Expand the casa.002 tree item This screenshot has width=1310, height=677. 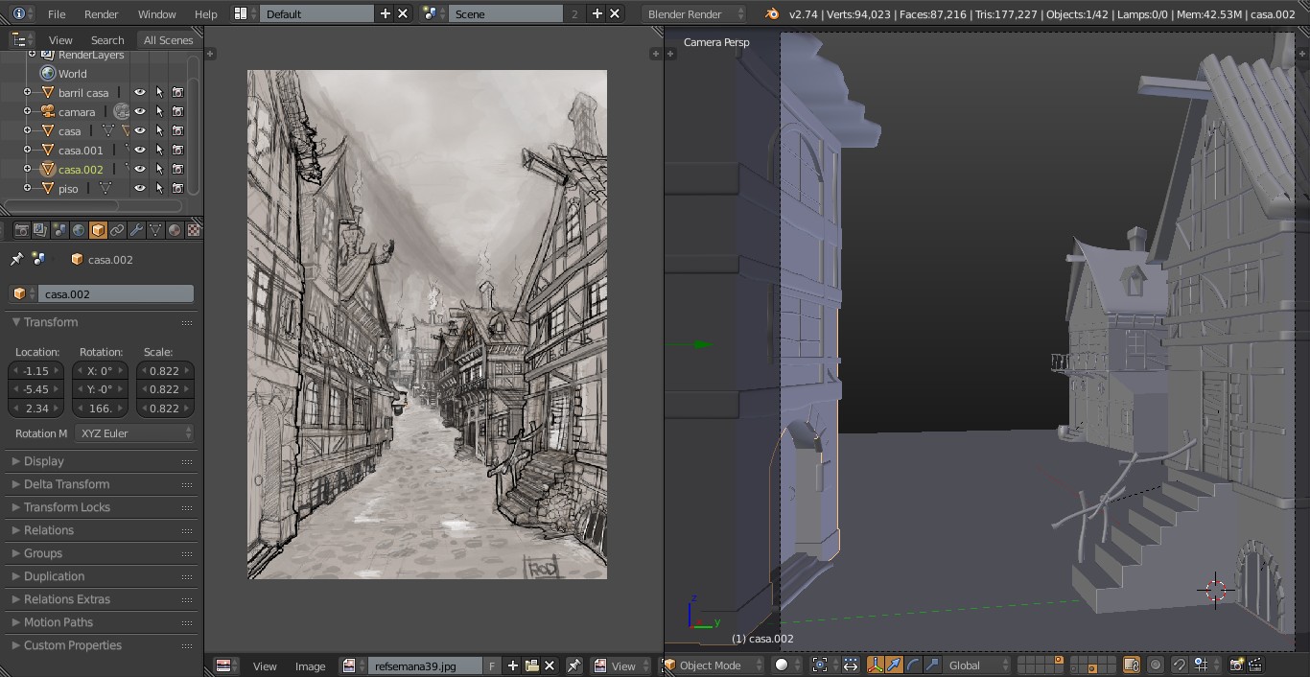point(28,170)
